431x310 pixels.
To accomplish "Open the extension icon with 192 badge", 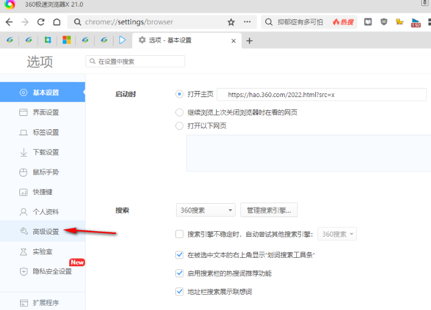I will (x=416, y=22).
